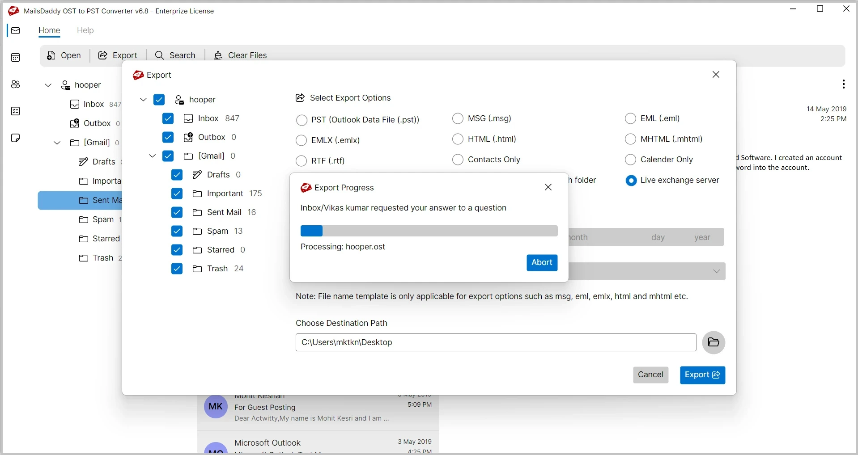The image size is (858, 455).
Task: Click the day segment of date field
Action: pyautogui.click(x=658, y=237)
